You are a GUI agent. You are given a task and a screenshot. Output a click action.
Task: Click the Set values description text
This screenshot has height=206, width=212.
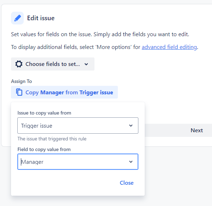(100, 34)
